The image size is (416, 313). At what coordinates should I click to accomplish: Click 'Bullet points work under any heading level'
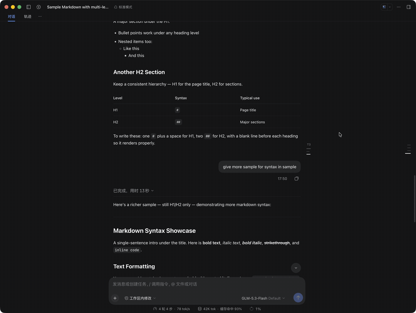pos(158,33)
